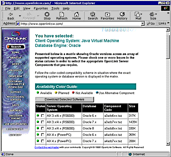Open the Forward history dropdown arrow

(x=38, y=16)
